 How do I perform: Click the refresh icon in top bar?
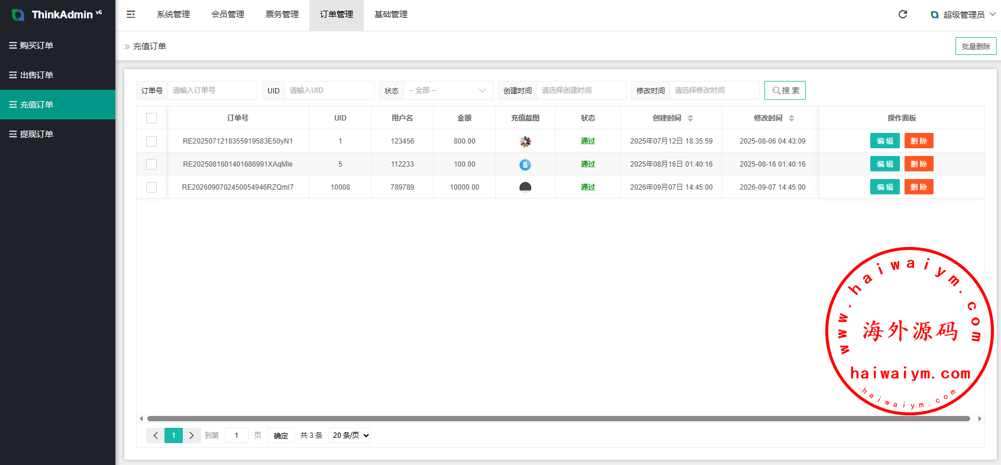point(903,14)
